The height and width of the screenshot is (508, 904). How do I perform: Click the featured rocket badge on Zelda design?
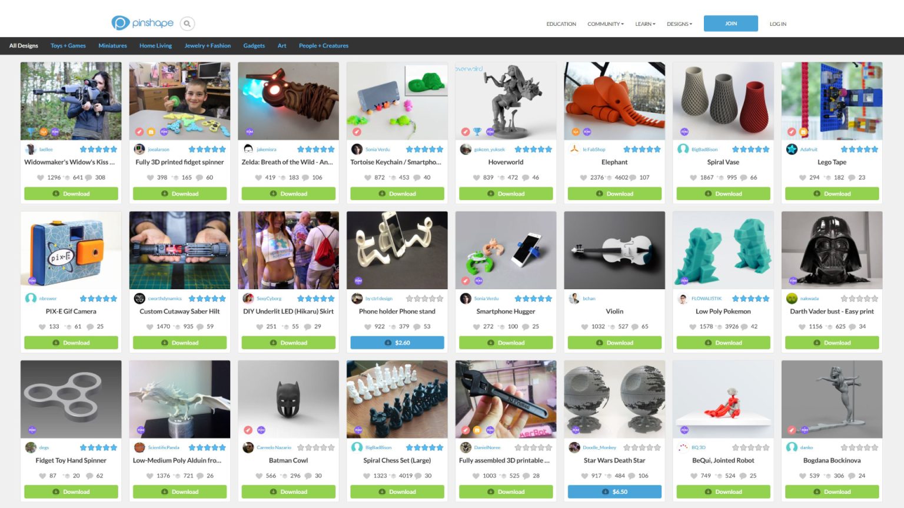click(x=248, y=132)
